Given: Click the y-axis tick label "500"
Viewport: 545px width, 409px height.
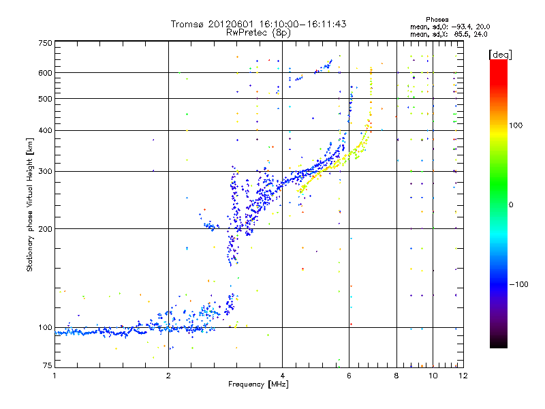Looking at the screenshot, I should 45,99.
